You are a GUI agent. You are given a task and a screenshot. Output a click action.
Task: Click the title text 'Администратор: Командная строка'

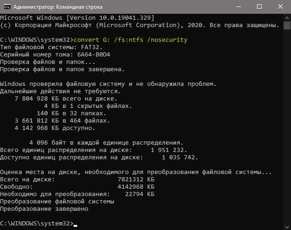coord(58,7)
